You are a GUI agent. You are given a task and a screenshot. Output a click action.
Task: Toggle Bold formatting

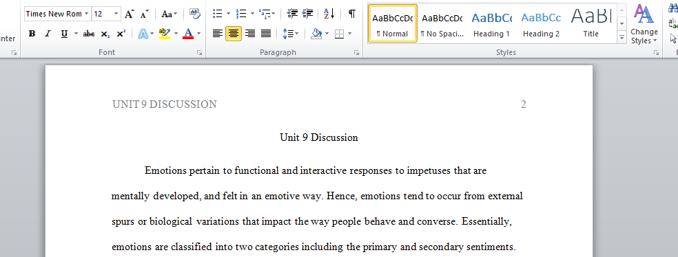[32, 34]
